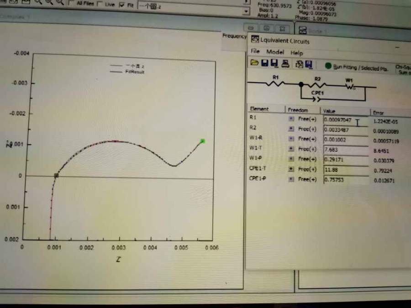Click the Equivalent Circuits window title icon

tap(255, 40)
